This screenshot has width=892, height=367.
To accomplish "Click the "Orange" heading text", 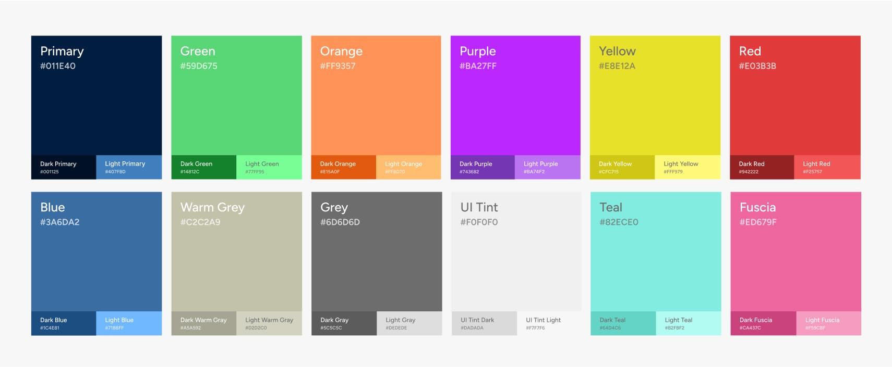I will [x=341, y=52].
